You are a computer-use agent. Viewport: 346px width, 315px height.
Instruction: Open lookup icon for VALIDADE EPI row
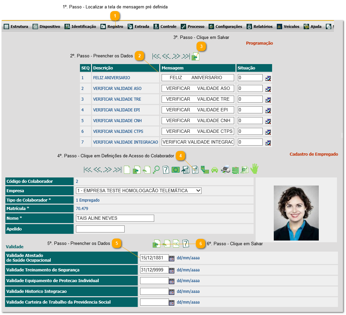[268, 111]
